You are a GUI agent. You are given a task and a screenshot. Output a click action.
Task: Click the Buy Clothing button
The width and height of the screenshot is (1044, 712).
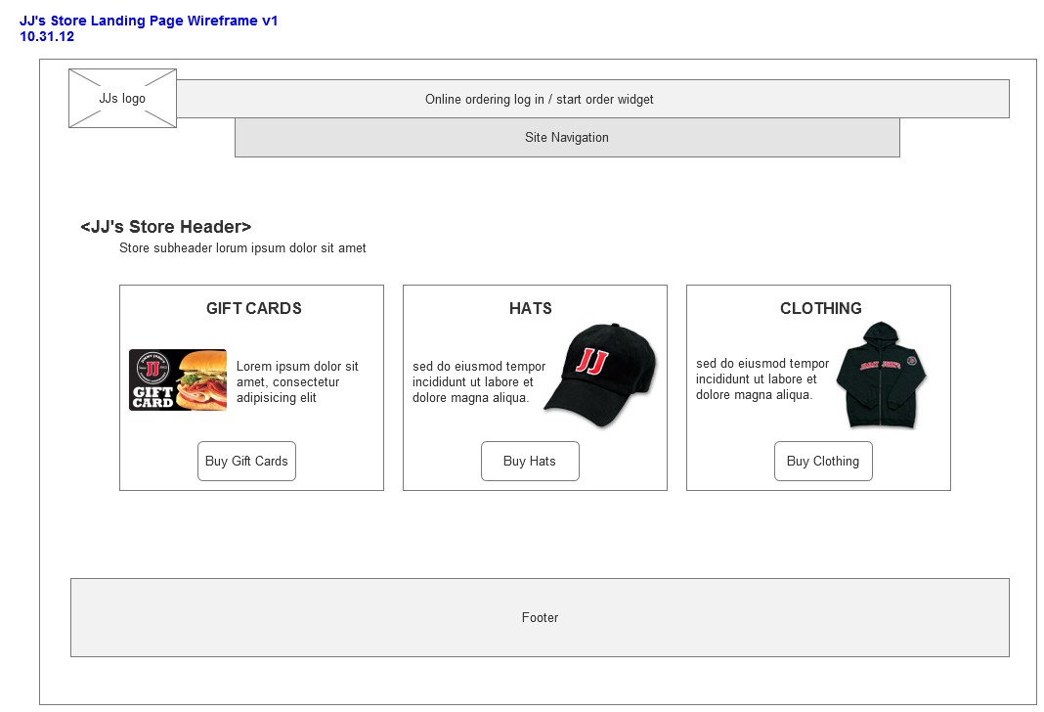(x=823, y=461)
